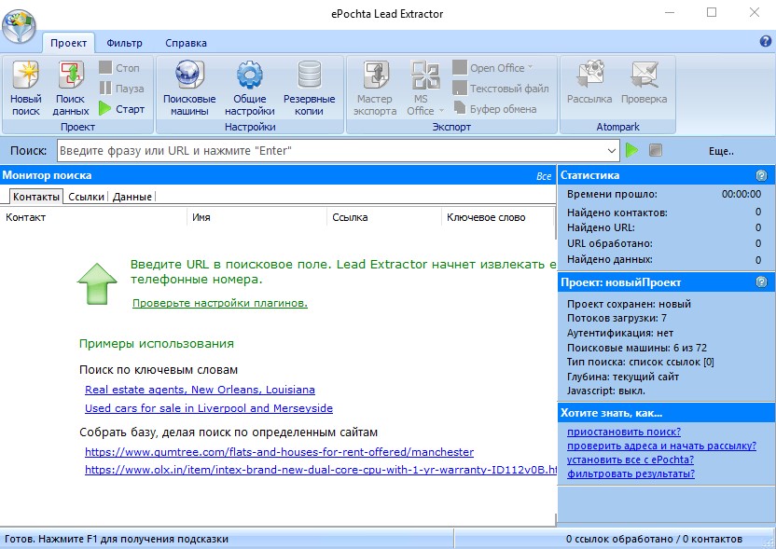Click the Времени прошло 00:00:00 value
The image size is (776, 549).
[741, 194]
